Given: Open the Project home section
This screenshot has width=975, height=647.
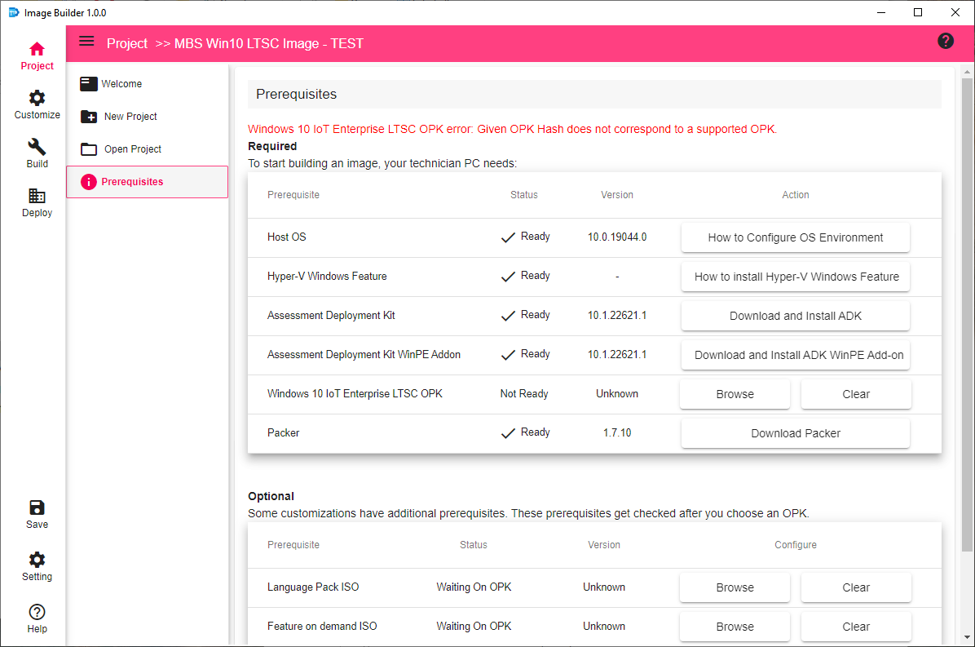Looking at the screenshot, I should [37, 56].
